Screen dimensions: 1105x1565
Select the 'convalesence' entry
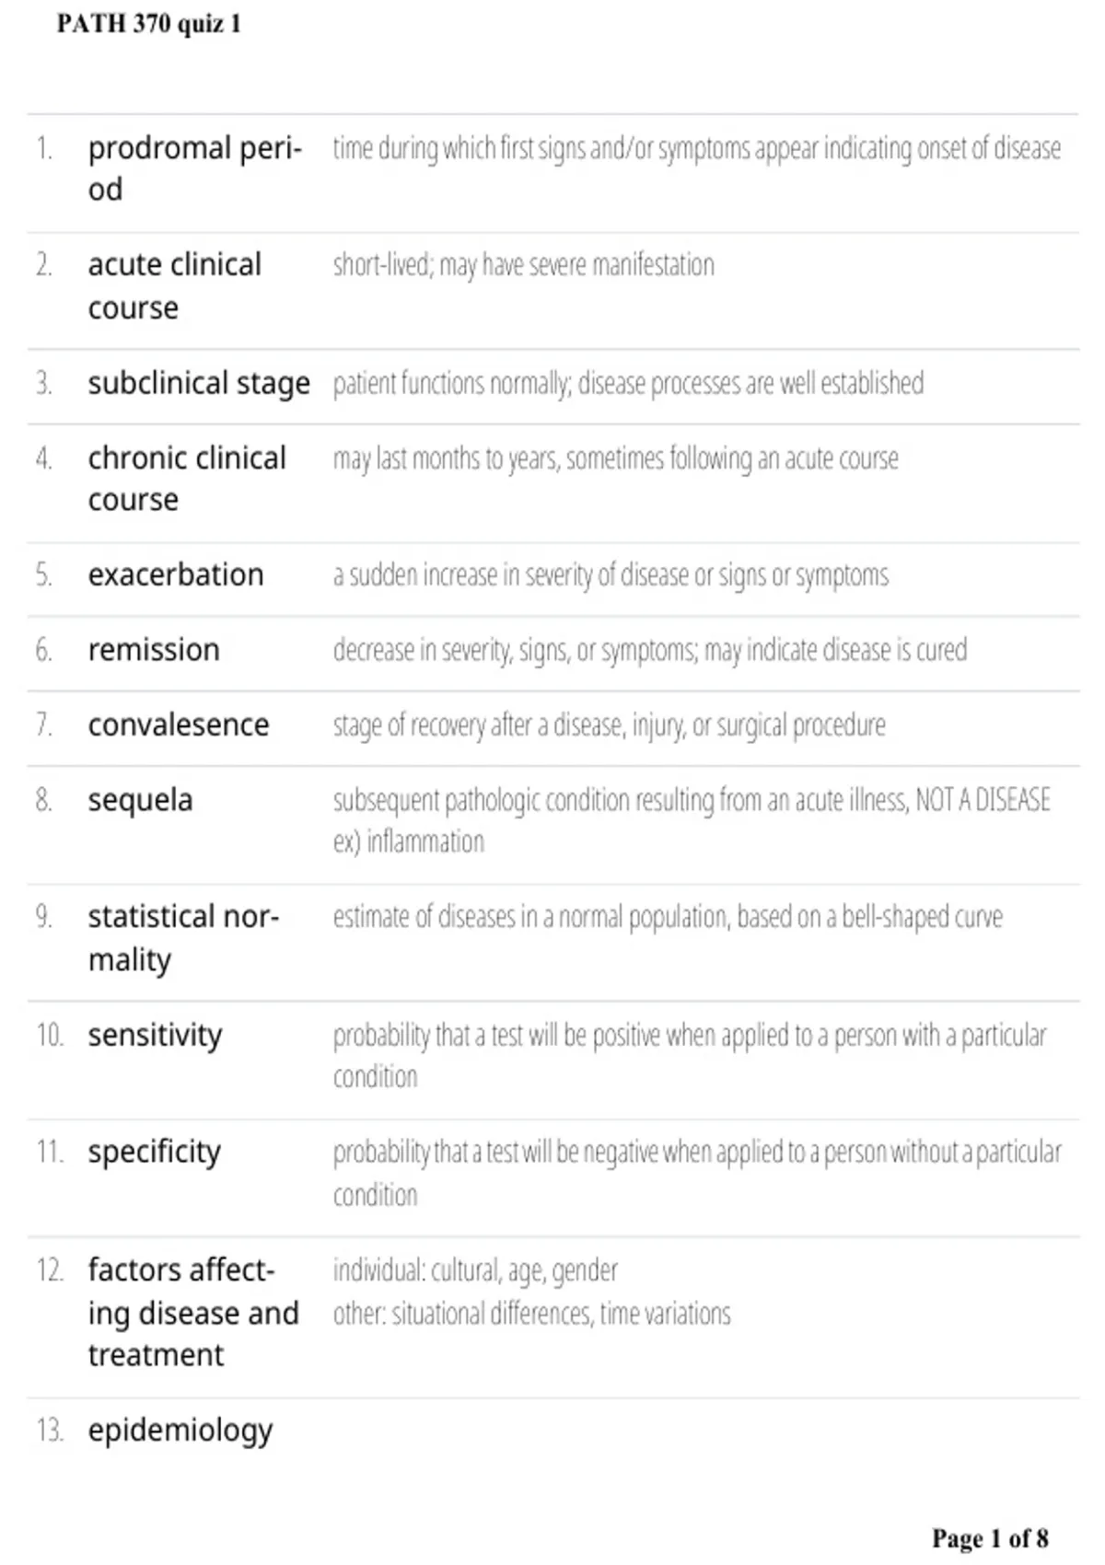pyautogui.click(x=179, y=725)
